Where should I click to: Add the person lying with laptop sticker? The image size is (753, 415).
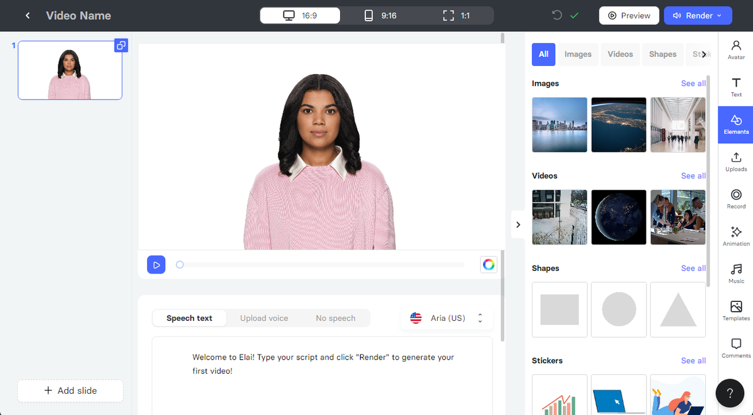678,395
